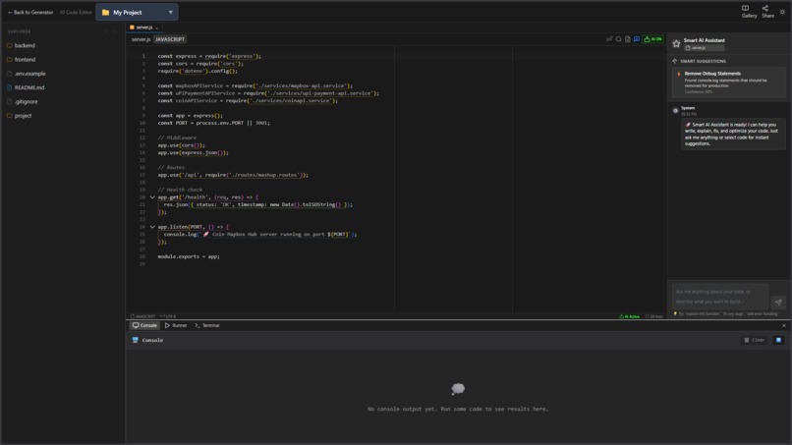Select the server.js editor tab
The width and height of the screenshot is (792, 445).
(143, 28)
